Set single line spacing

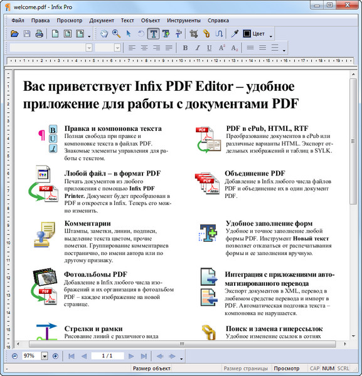(250, 48)
